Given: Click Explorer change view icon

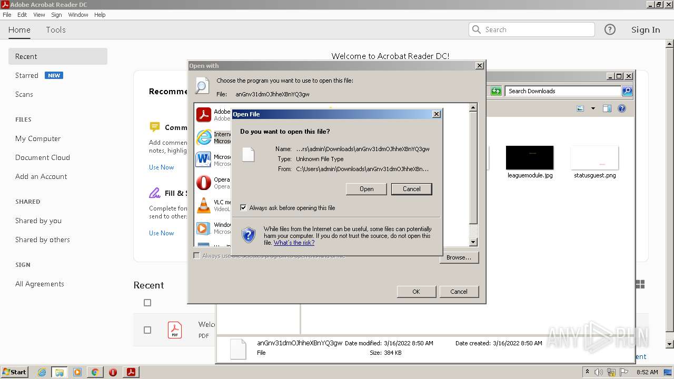Looking at the screenshot, I should pos(580,108).
